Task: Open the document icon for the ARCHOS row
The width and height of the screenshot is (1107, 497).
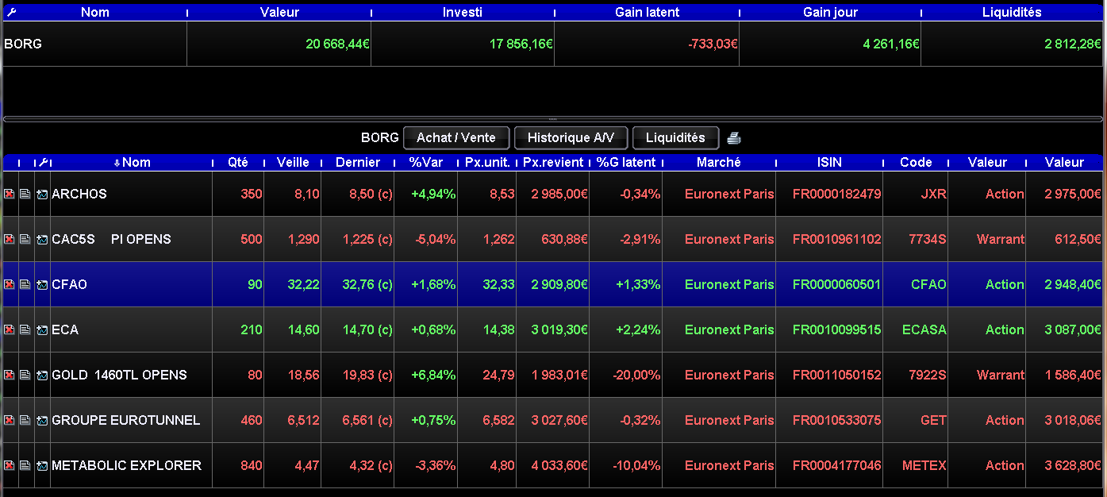Action: tap(25, 195)
